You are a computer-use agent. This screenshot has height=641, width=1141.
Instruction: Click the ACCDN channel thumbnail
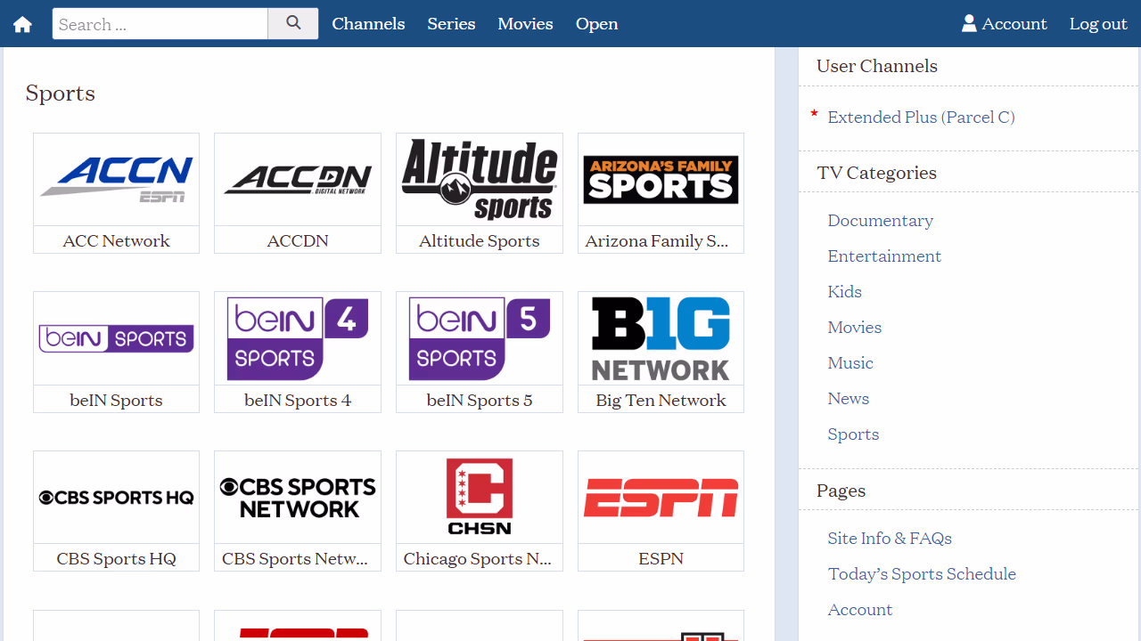(x=297, y=180)
